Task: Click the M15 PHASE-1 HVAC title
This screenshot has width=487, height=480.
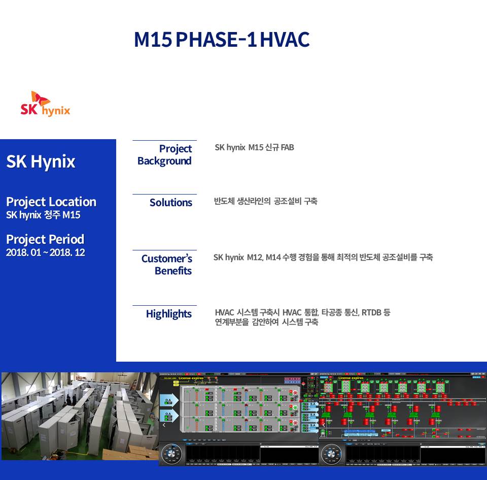Action: tap(222, 40)
